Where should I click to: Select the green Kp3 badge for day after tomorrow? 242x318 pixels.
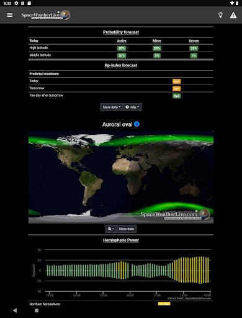point(176,96)
